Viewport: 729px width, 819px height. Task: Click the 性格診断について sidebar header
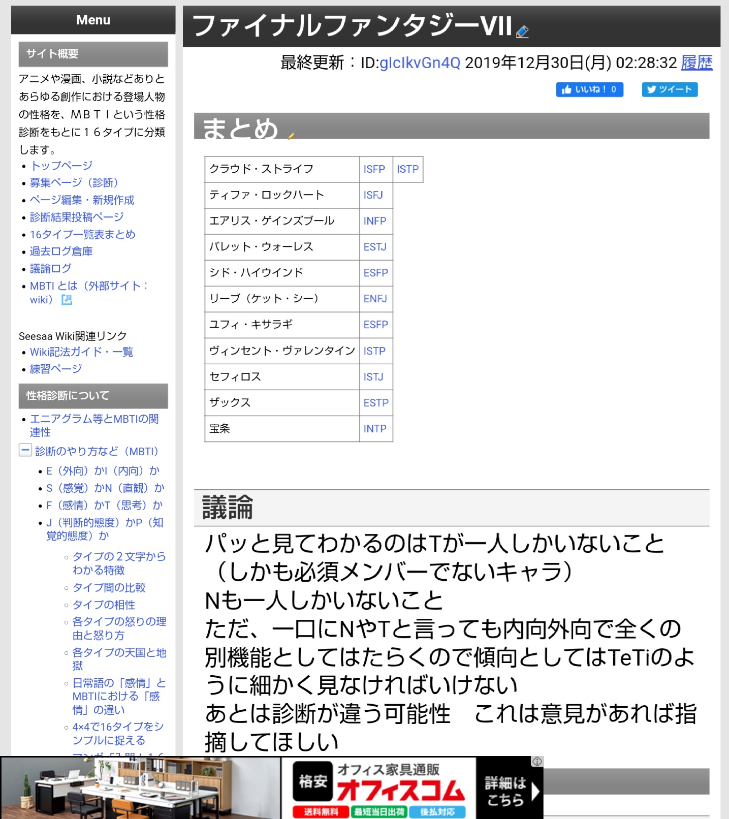click(x=93, y=396)
